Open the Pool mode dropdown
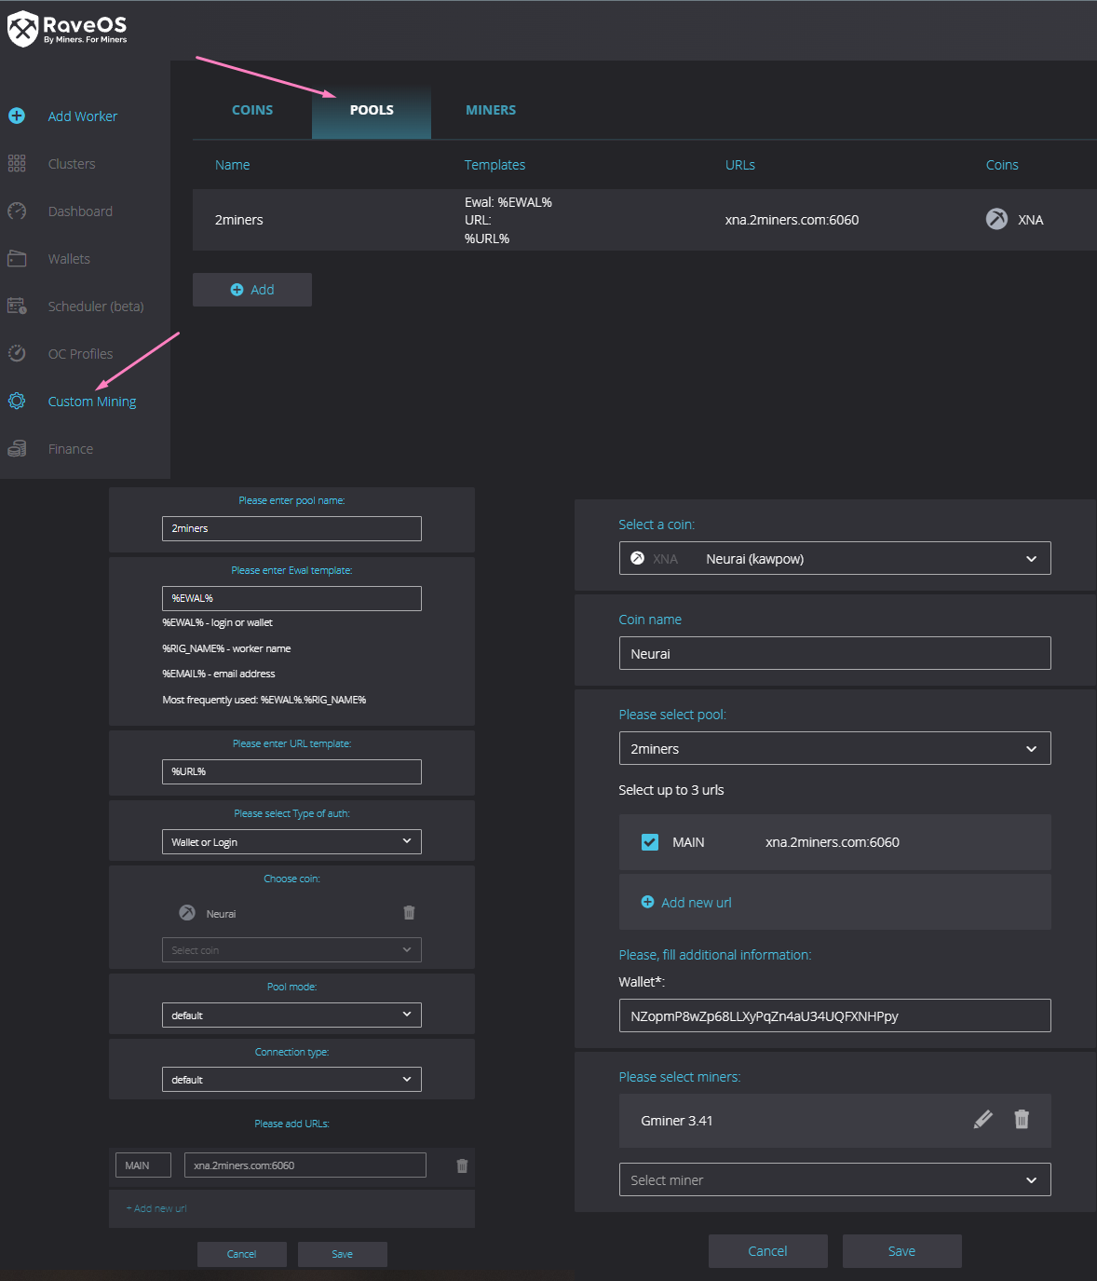 [291, 1015]
